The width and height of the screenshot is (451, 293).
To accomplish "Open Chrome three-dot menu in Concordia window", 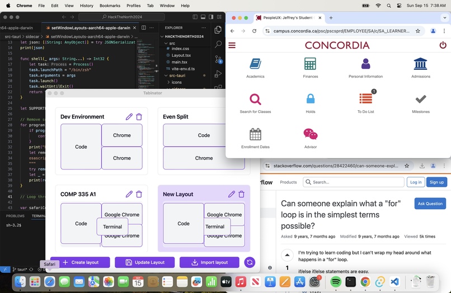I will tap(444, 31).
